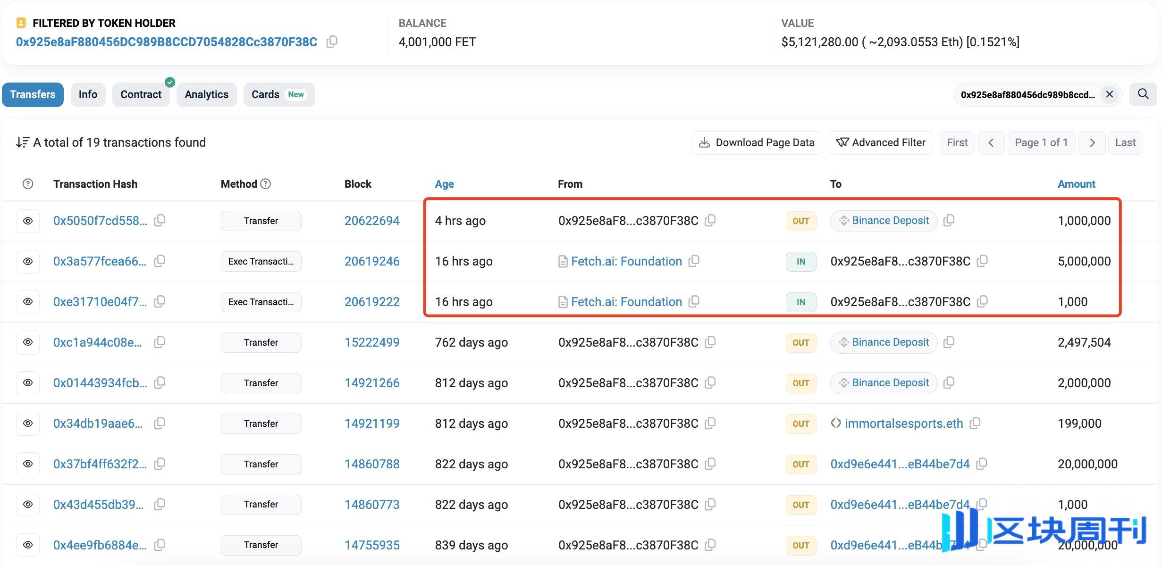1162x565 pixels.
Task: Copy hash 0x43d455db39 to clipboard
Action: click(x=160, y=504)
